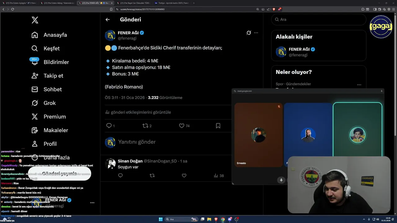This screenshot has width=397, height=223.
Task: Go to Anasayfa in the sidebar
Action: (x=49, y=35)
